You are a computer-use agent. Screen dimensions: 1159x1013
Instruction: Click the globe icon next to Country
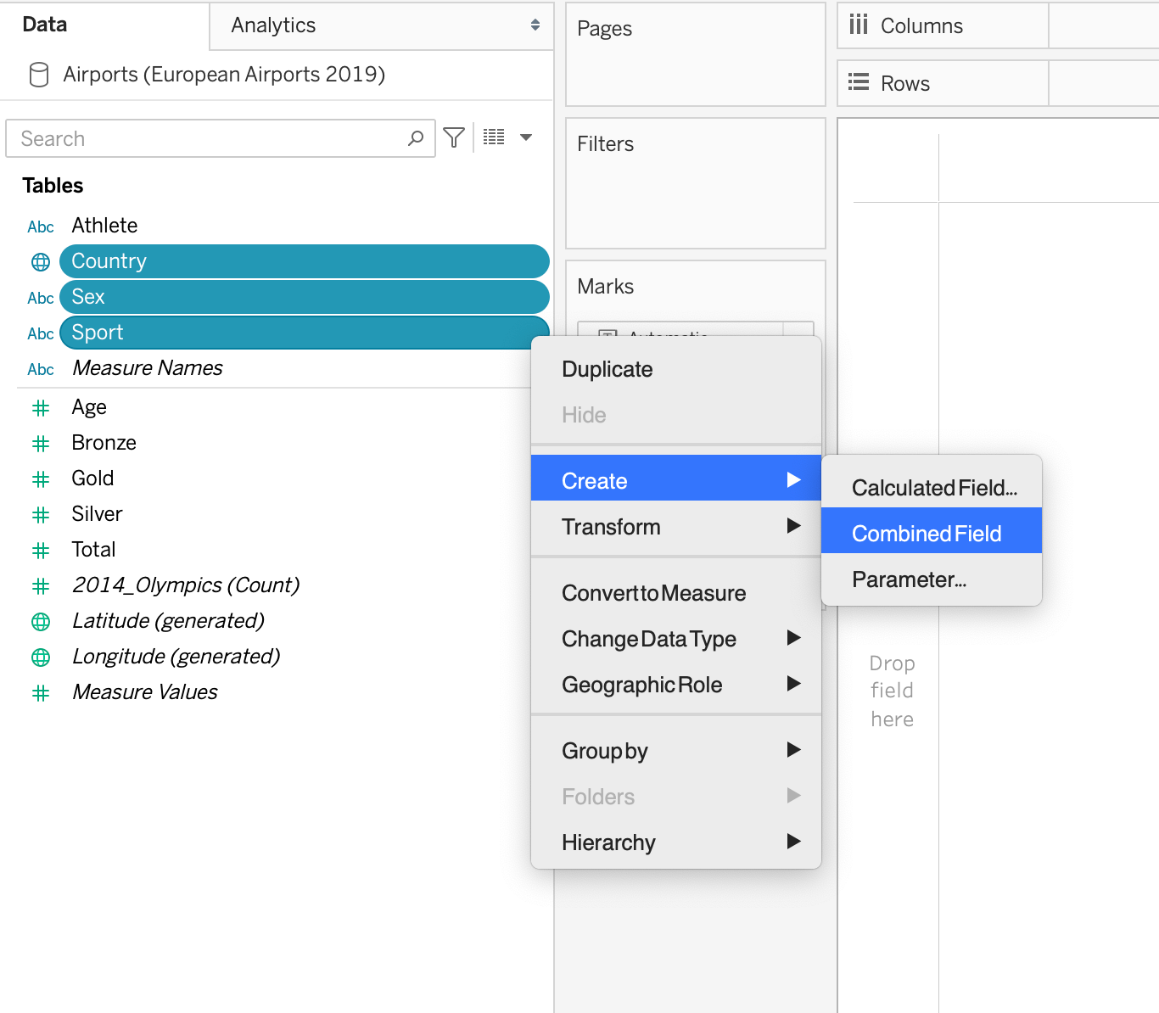pos(41,262)
